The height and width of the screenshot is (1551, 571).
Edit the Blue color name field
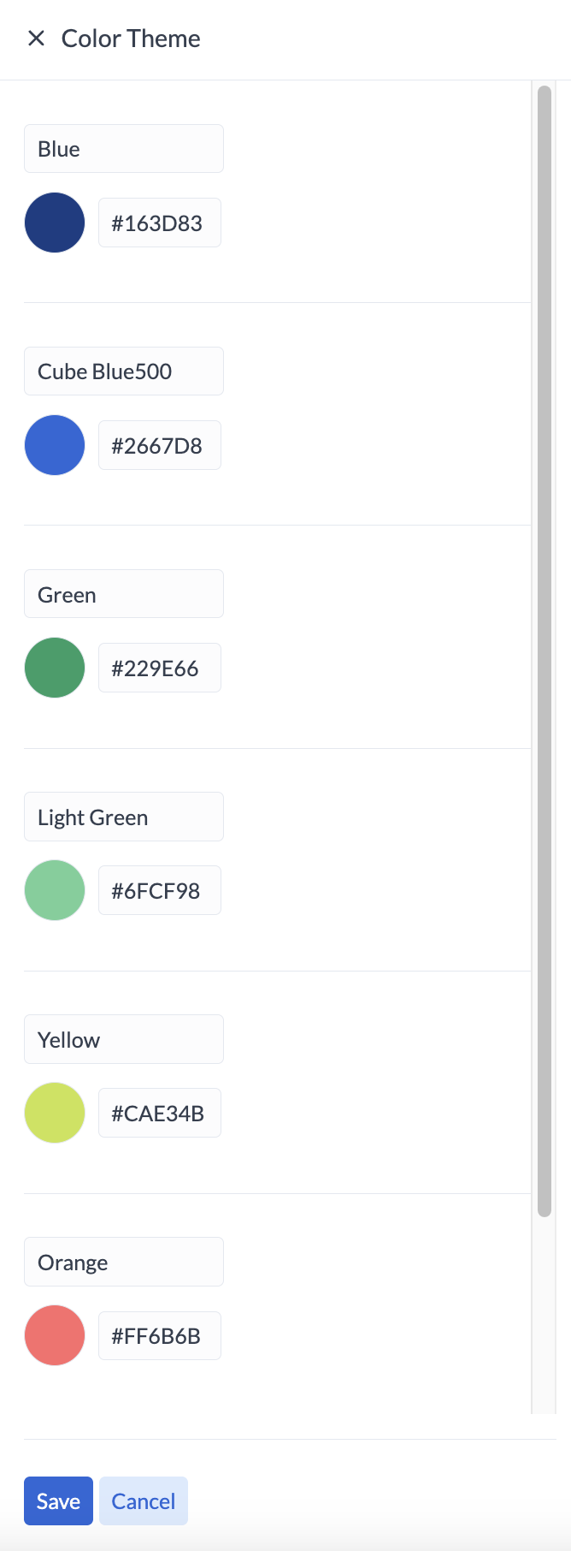124,149
